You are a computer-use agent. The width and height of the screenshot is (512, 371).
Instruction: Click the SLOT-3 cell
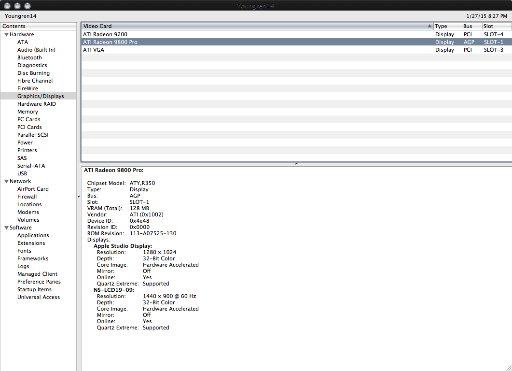493,50
